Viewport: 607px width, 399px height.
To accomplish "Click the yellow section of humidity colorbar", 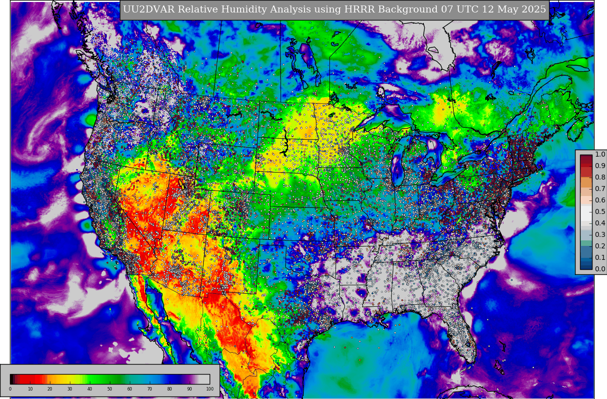I will pos(70,379).
